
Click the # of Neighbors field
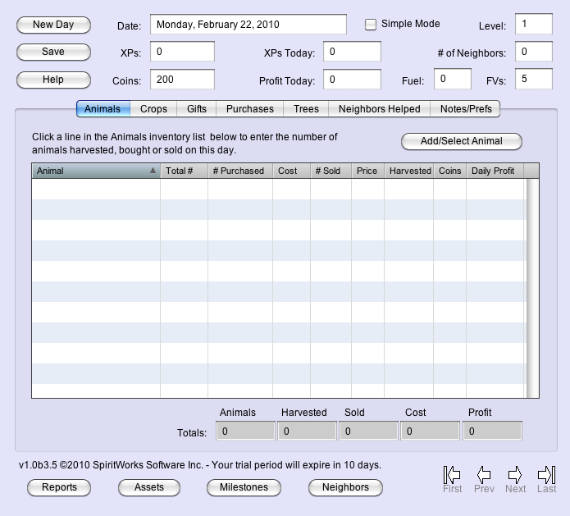(x=534, y=52)
